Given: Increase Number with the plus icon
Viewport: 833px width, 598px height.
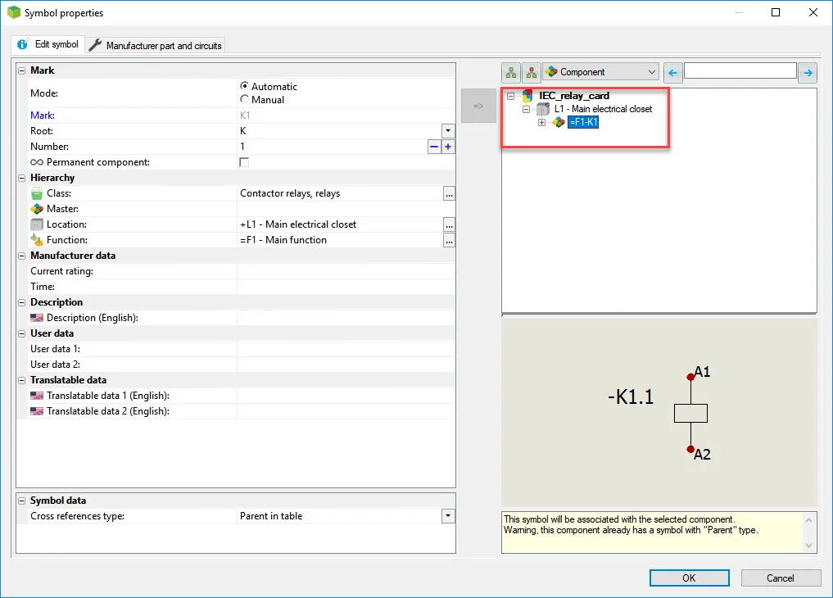Looking at the screenshot, I should click(448, 147).
